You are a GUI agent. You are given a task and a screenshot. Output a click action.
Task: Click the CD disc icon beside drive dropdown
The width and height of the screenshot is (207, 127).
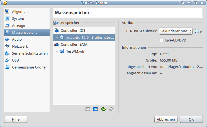[x=197, y=31]
